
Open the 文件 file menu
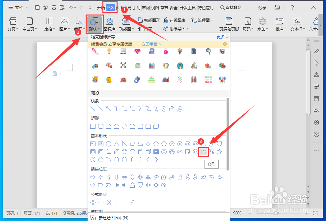click(x=18, y=8)
